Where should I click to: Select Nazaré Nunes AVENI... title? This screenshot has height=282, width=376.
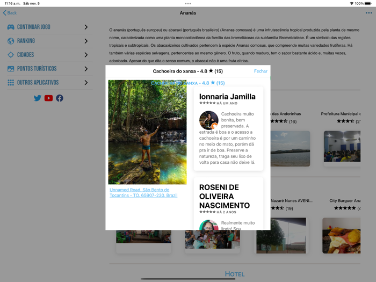click(x=292, y=200)
